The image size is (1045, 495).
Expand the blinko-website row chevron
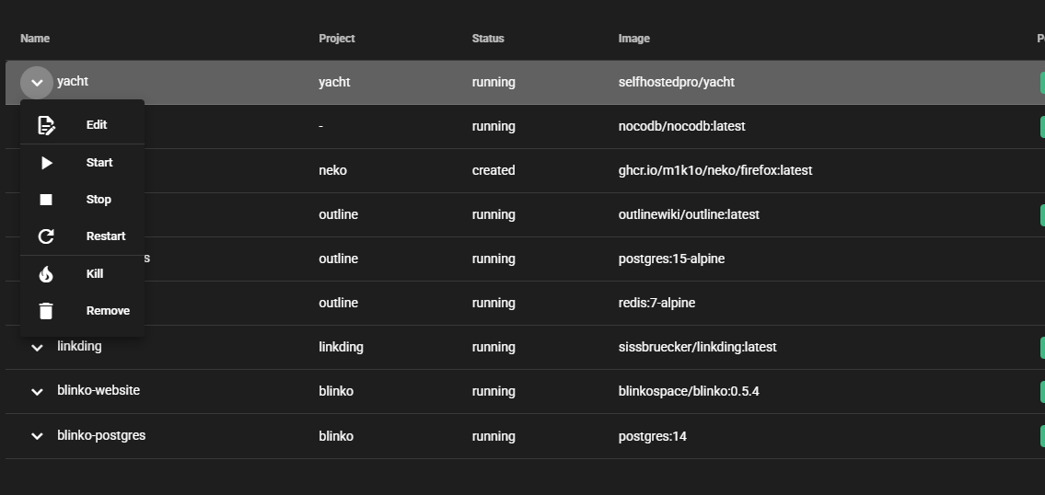[38, 392]
